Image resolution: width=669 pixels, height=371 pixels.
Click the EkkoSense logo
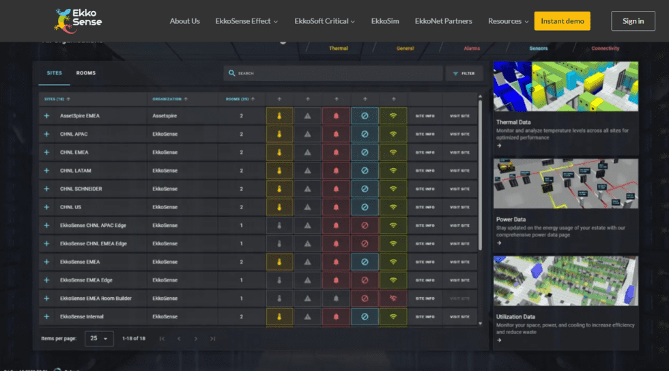78,20
